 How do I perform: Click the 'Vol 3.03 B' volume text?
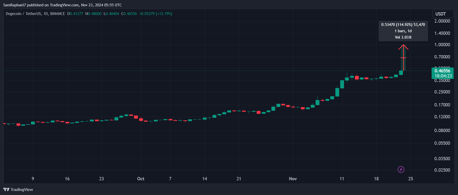tap(403, 37)
